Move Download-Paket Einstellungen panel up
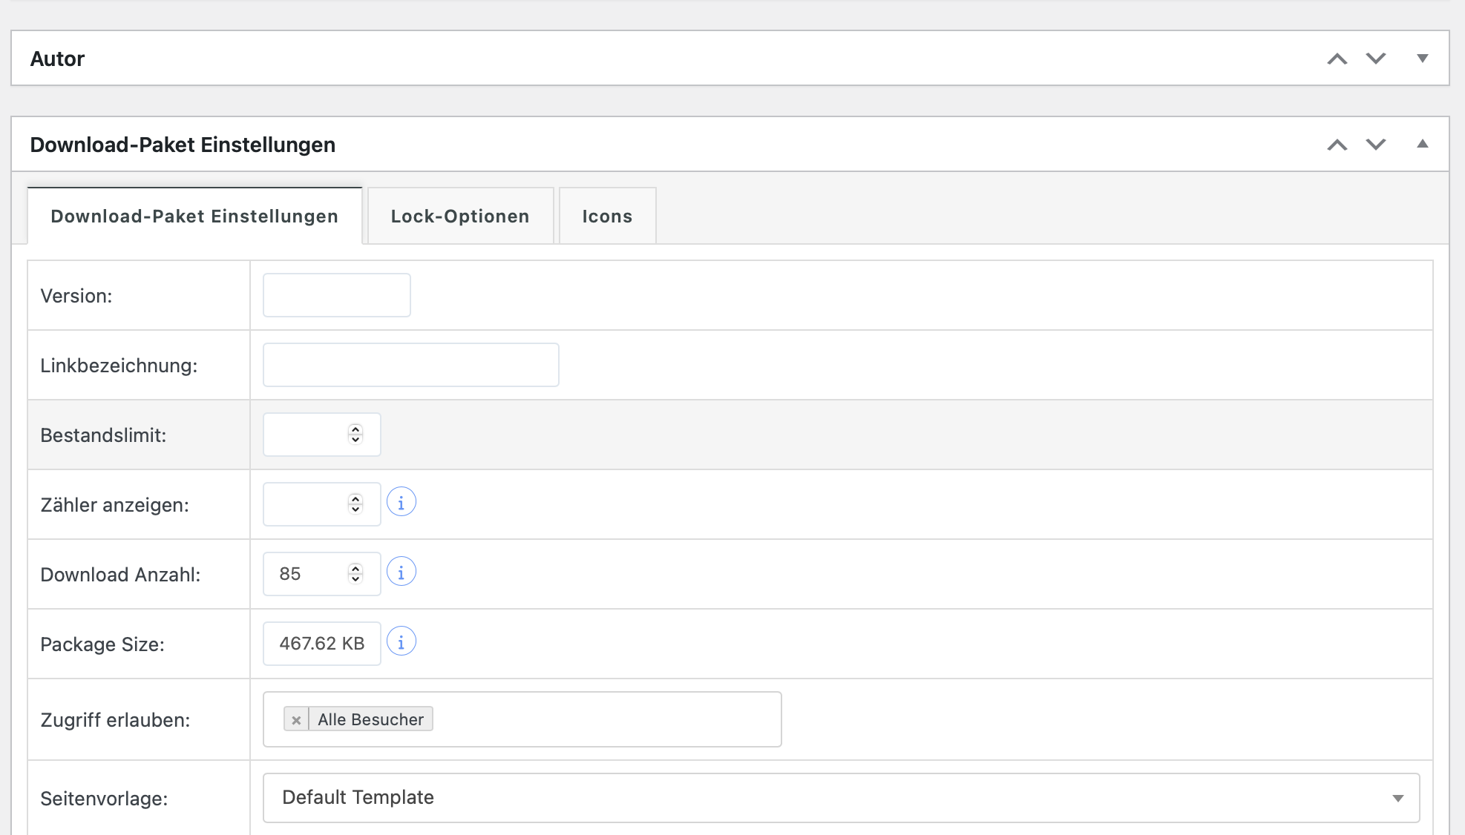Image resolution: width=1465 pixels, height=835 pixels. click(x=1337, y=145)
